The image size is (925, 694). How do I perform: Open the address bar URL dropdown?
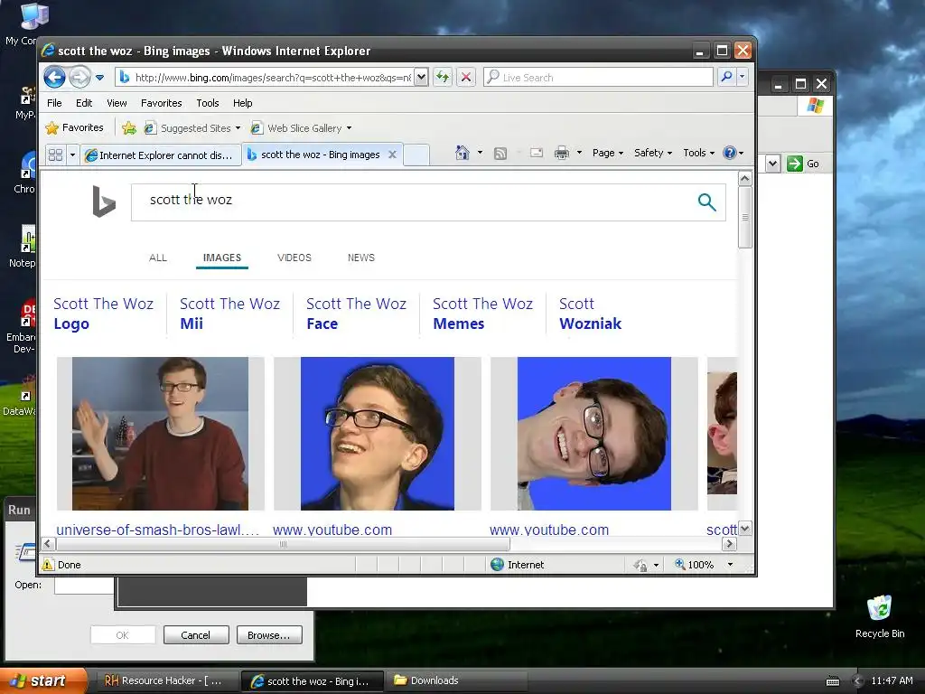click(421, 77)
